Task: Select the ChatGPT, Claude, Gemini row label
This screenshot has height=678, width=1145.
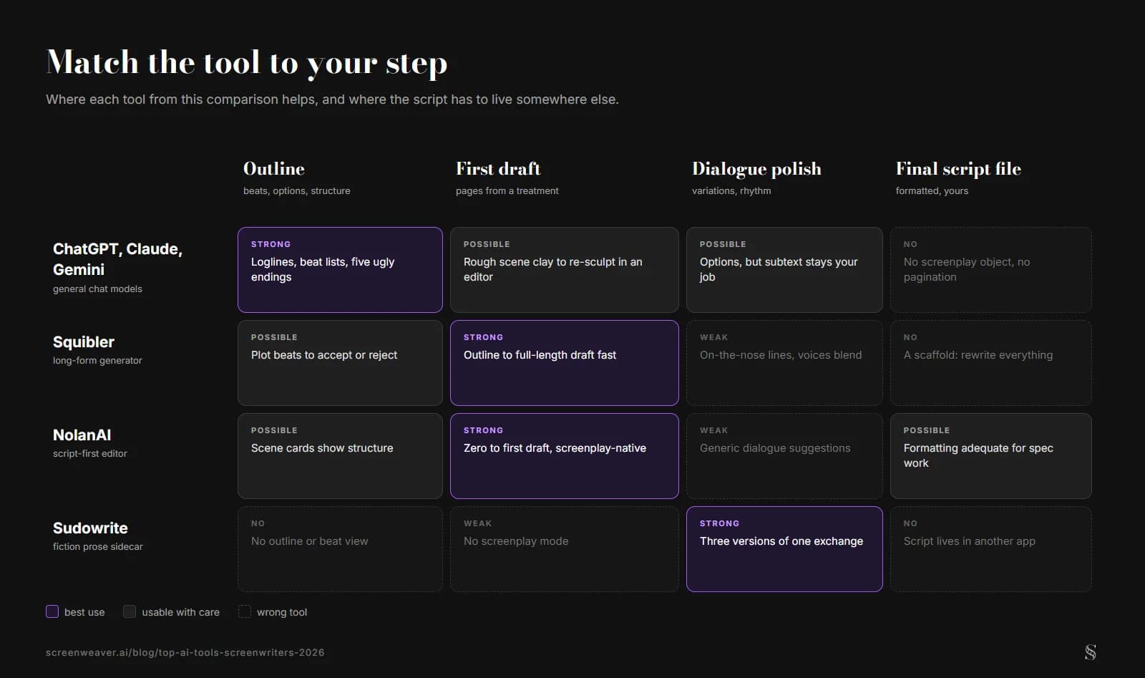Action: click(117, 259)
